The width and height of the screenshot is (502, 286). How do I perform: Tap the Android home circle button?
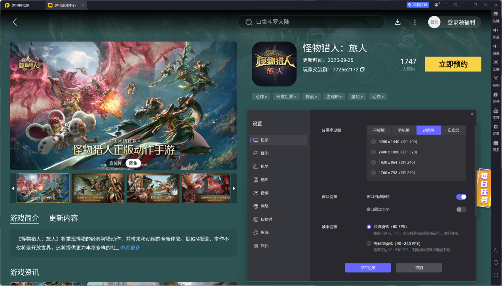(496, 262)
